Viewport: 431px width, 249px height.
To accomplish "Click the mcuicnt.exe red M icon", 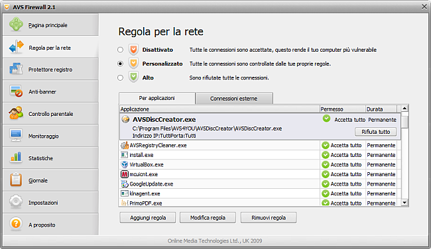I will (x=125, y=174).
